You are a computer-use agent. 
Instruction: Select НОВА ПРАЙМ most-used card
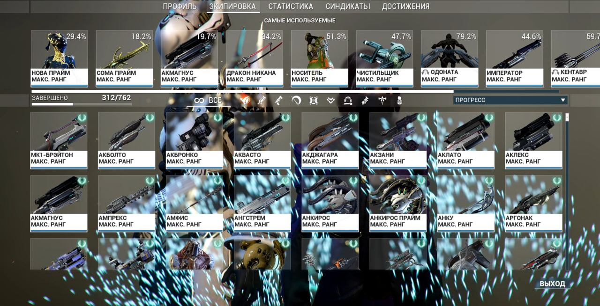60,58
